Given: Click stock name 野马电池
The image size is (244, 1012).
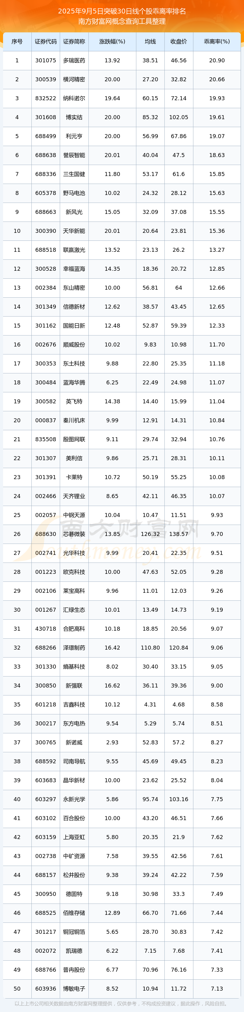Looking at the screenshot, I should tap(74, 193).
